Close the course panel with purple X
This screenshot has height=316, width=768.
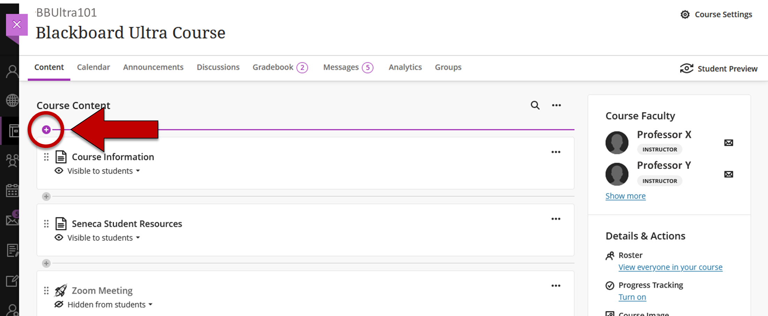pyautogui.click(x=17, y=24)
